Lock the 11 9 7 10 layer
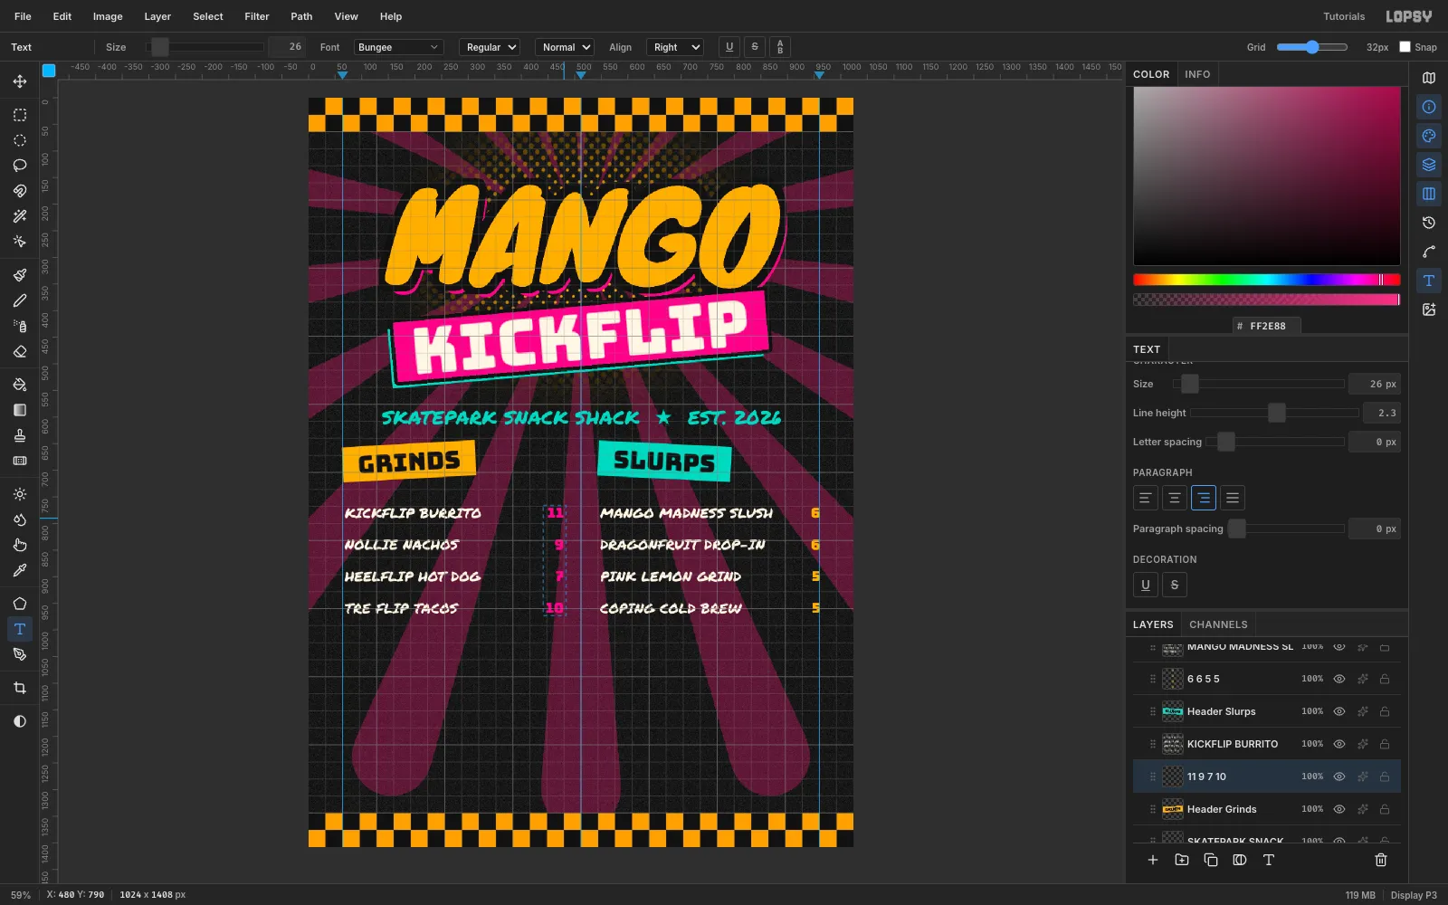Screen dimensions: 1448x905 click(x=1385, y=776)
